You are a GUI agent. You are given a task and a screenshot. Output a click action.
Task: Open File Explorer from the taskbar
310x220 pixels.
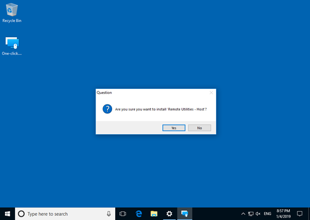pos(154,214)
